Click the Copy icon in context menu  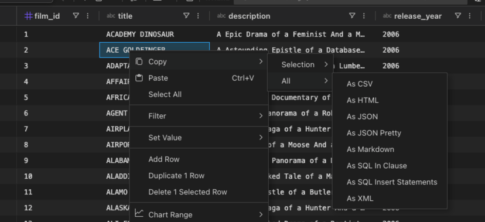139,62
